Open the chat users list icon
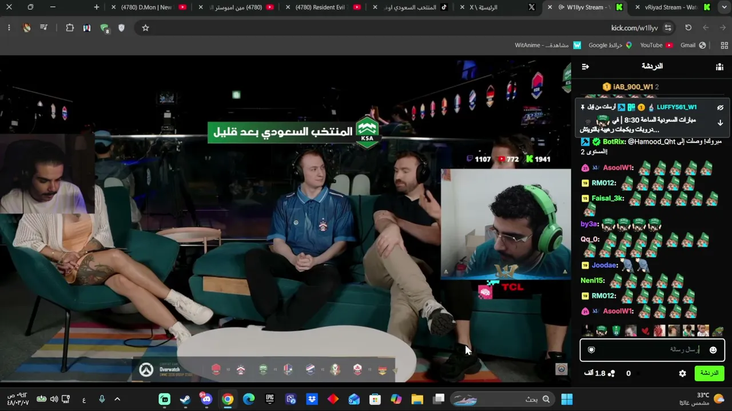Image resolution: width=732 pixels, height=411 pixels. (719, 67)
